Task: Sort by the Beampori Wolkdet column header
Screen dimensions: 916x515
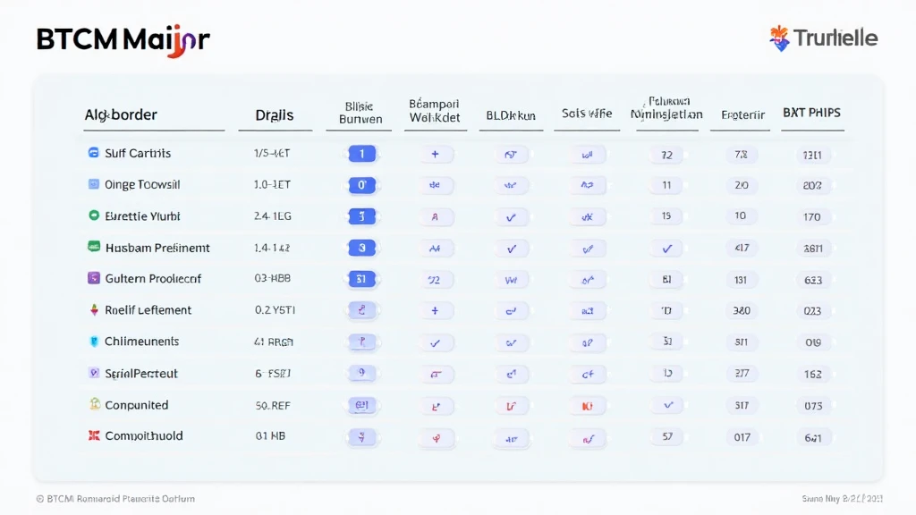Action: click(x=435, y=110)
